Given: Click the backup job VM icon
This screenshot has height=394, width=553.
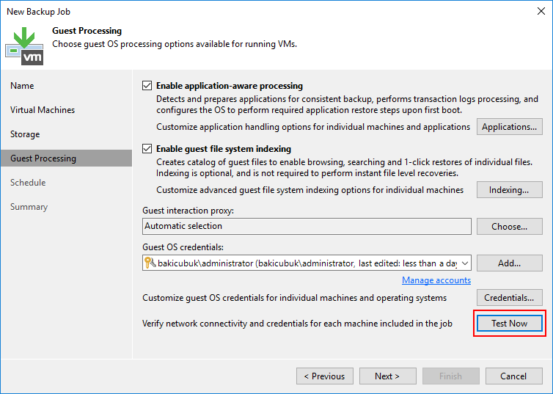Looking at the screenshot, I should click(24, 45).
